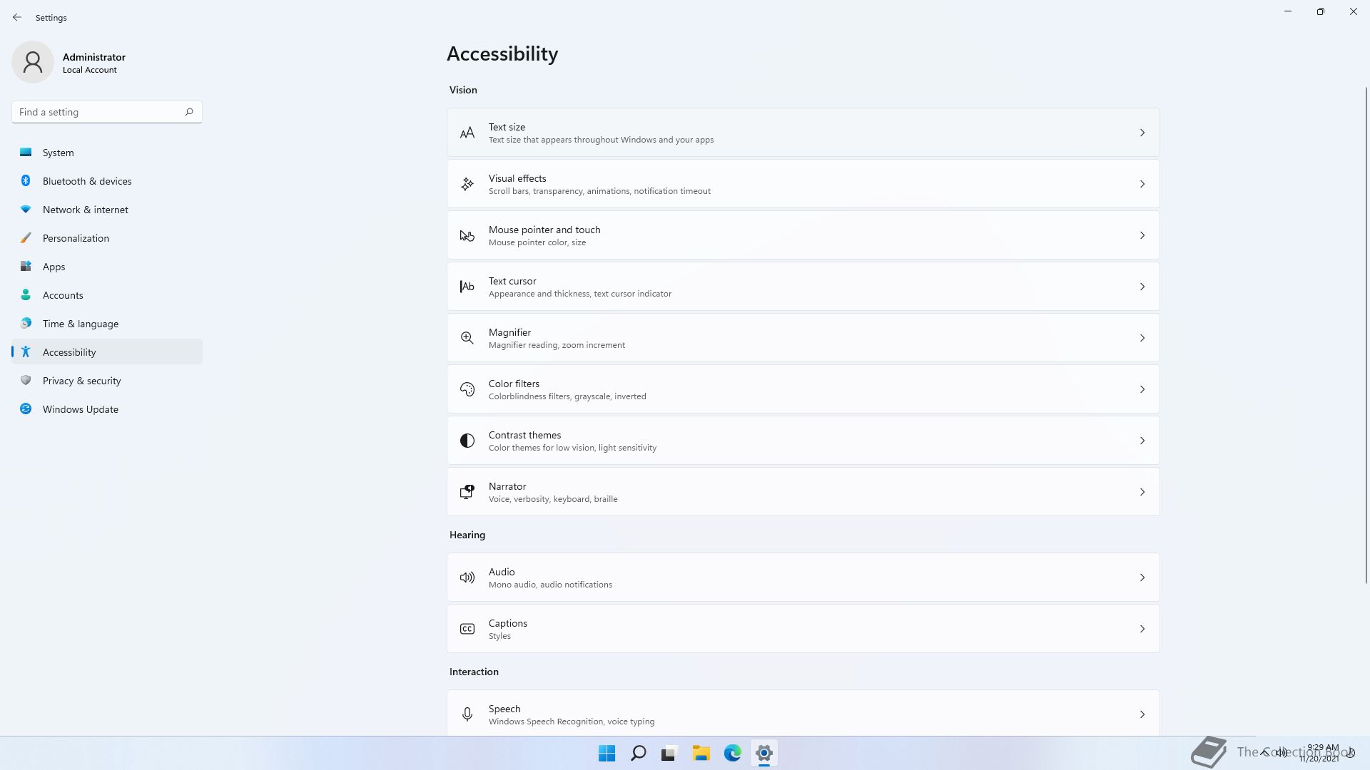The height and width of the screenshot is (770, 1370).
Task: Expand Narrator chevron
Action: (x=1142, y=492)
